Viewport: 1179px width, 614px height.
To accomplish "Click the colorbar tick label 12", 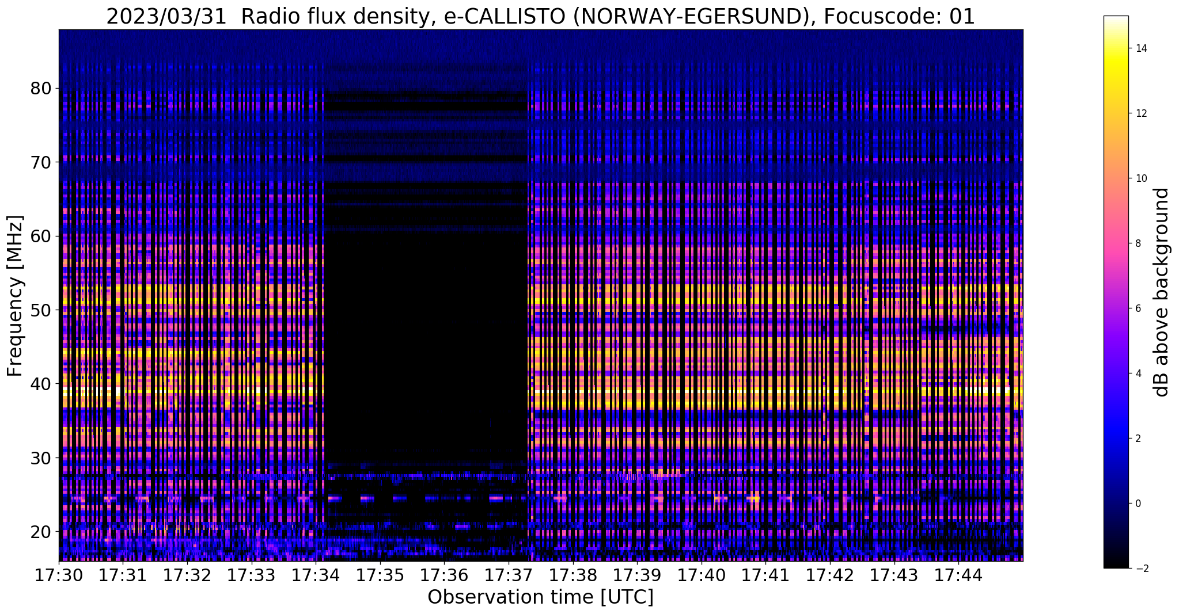I will click(x=1140, y=113).
